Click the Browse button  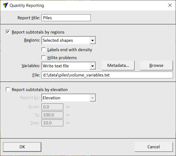[156, 65]
